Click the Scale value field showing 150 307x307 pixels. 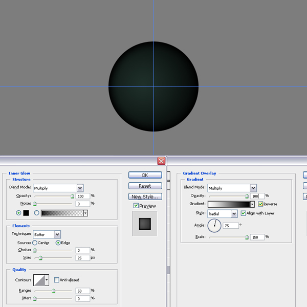[257, 237]
